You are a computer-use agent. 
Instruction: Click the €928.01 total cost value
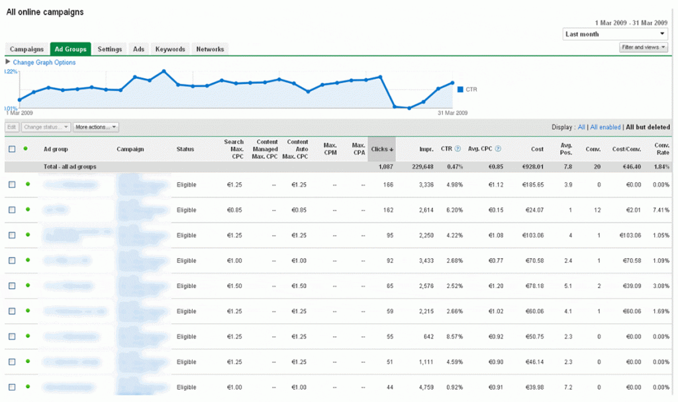tap(533, 167)
